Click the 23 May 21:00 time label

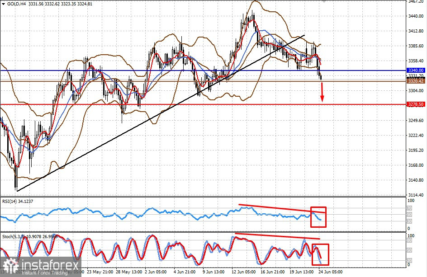point(101,272)
